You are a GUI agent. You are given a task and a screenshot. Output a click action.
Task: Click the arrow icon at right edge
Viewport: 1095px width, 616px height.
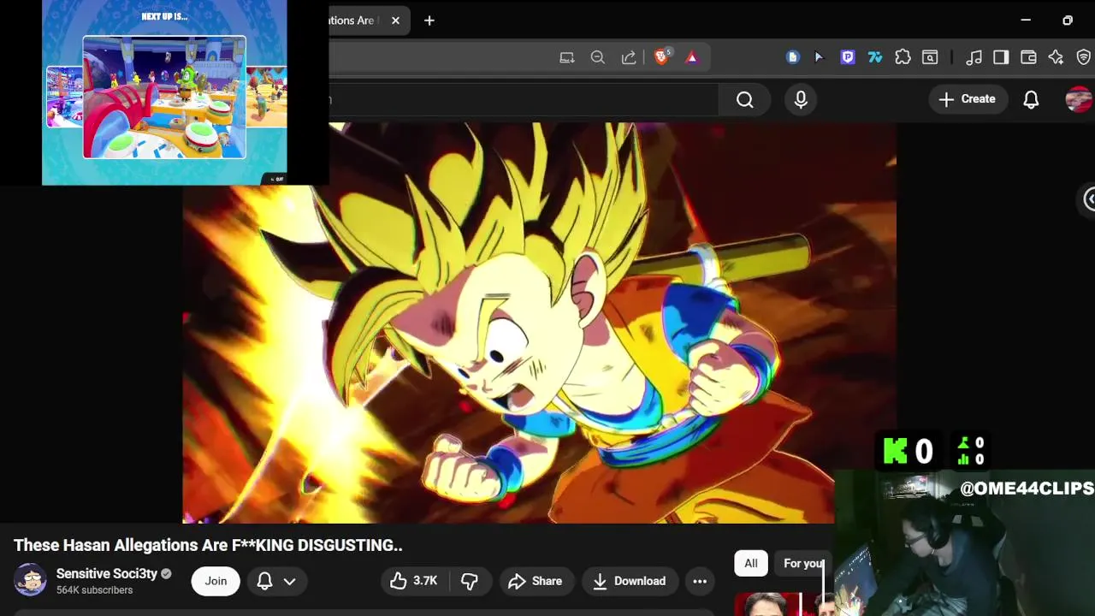(x=1089, y=199)
